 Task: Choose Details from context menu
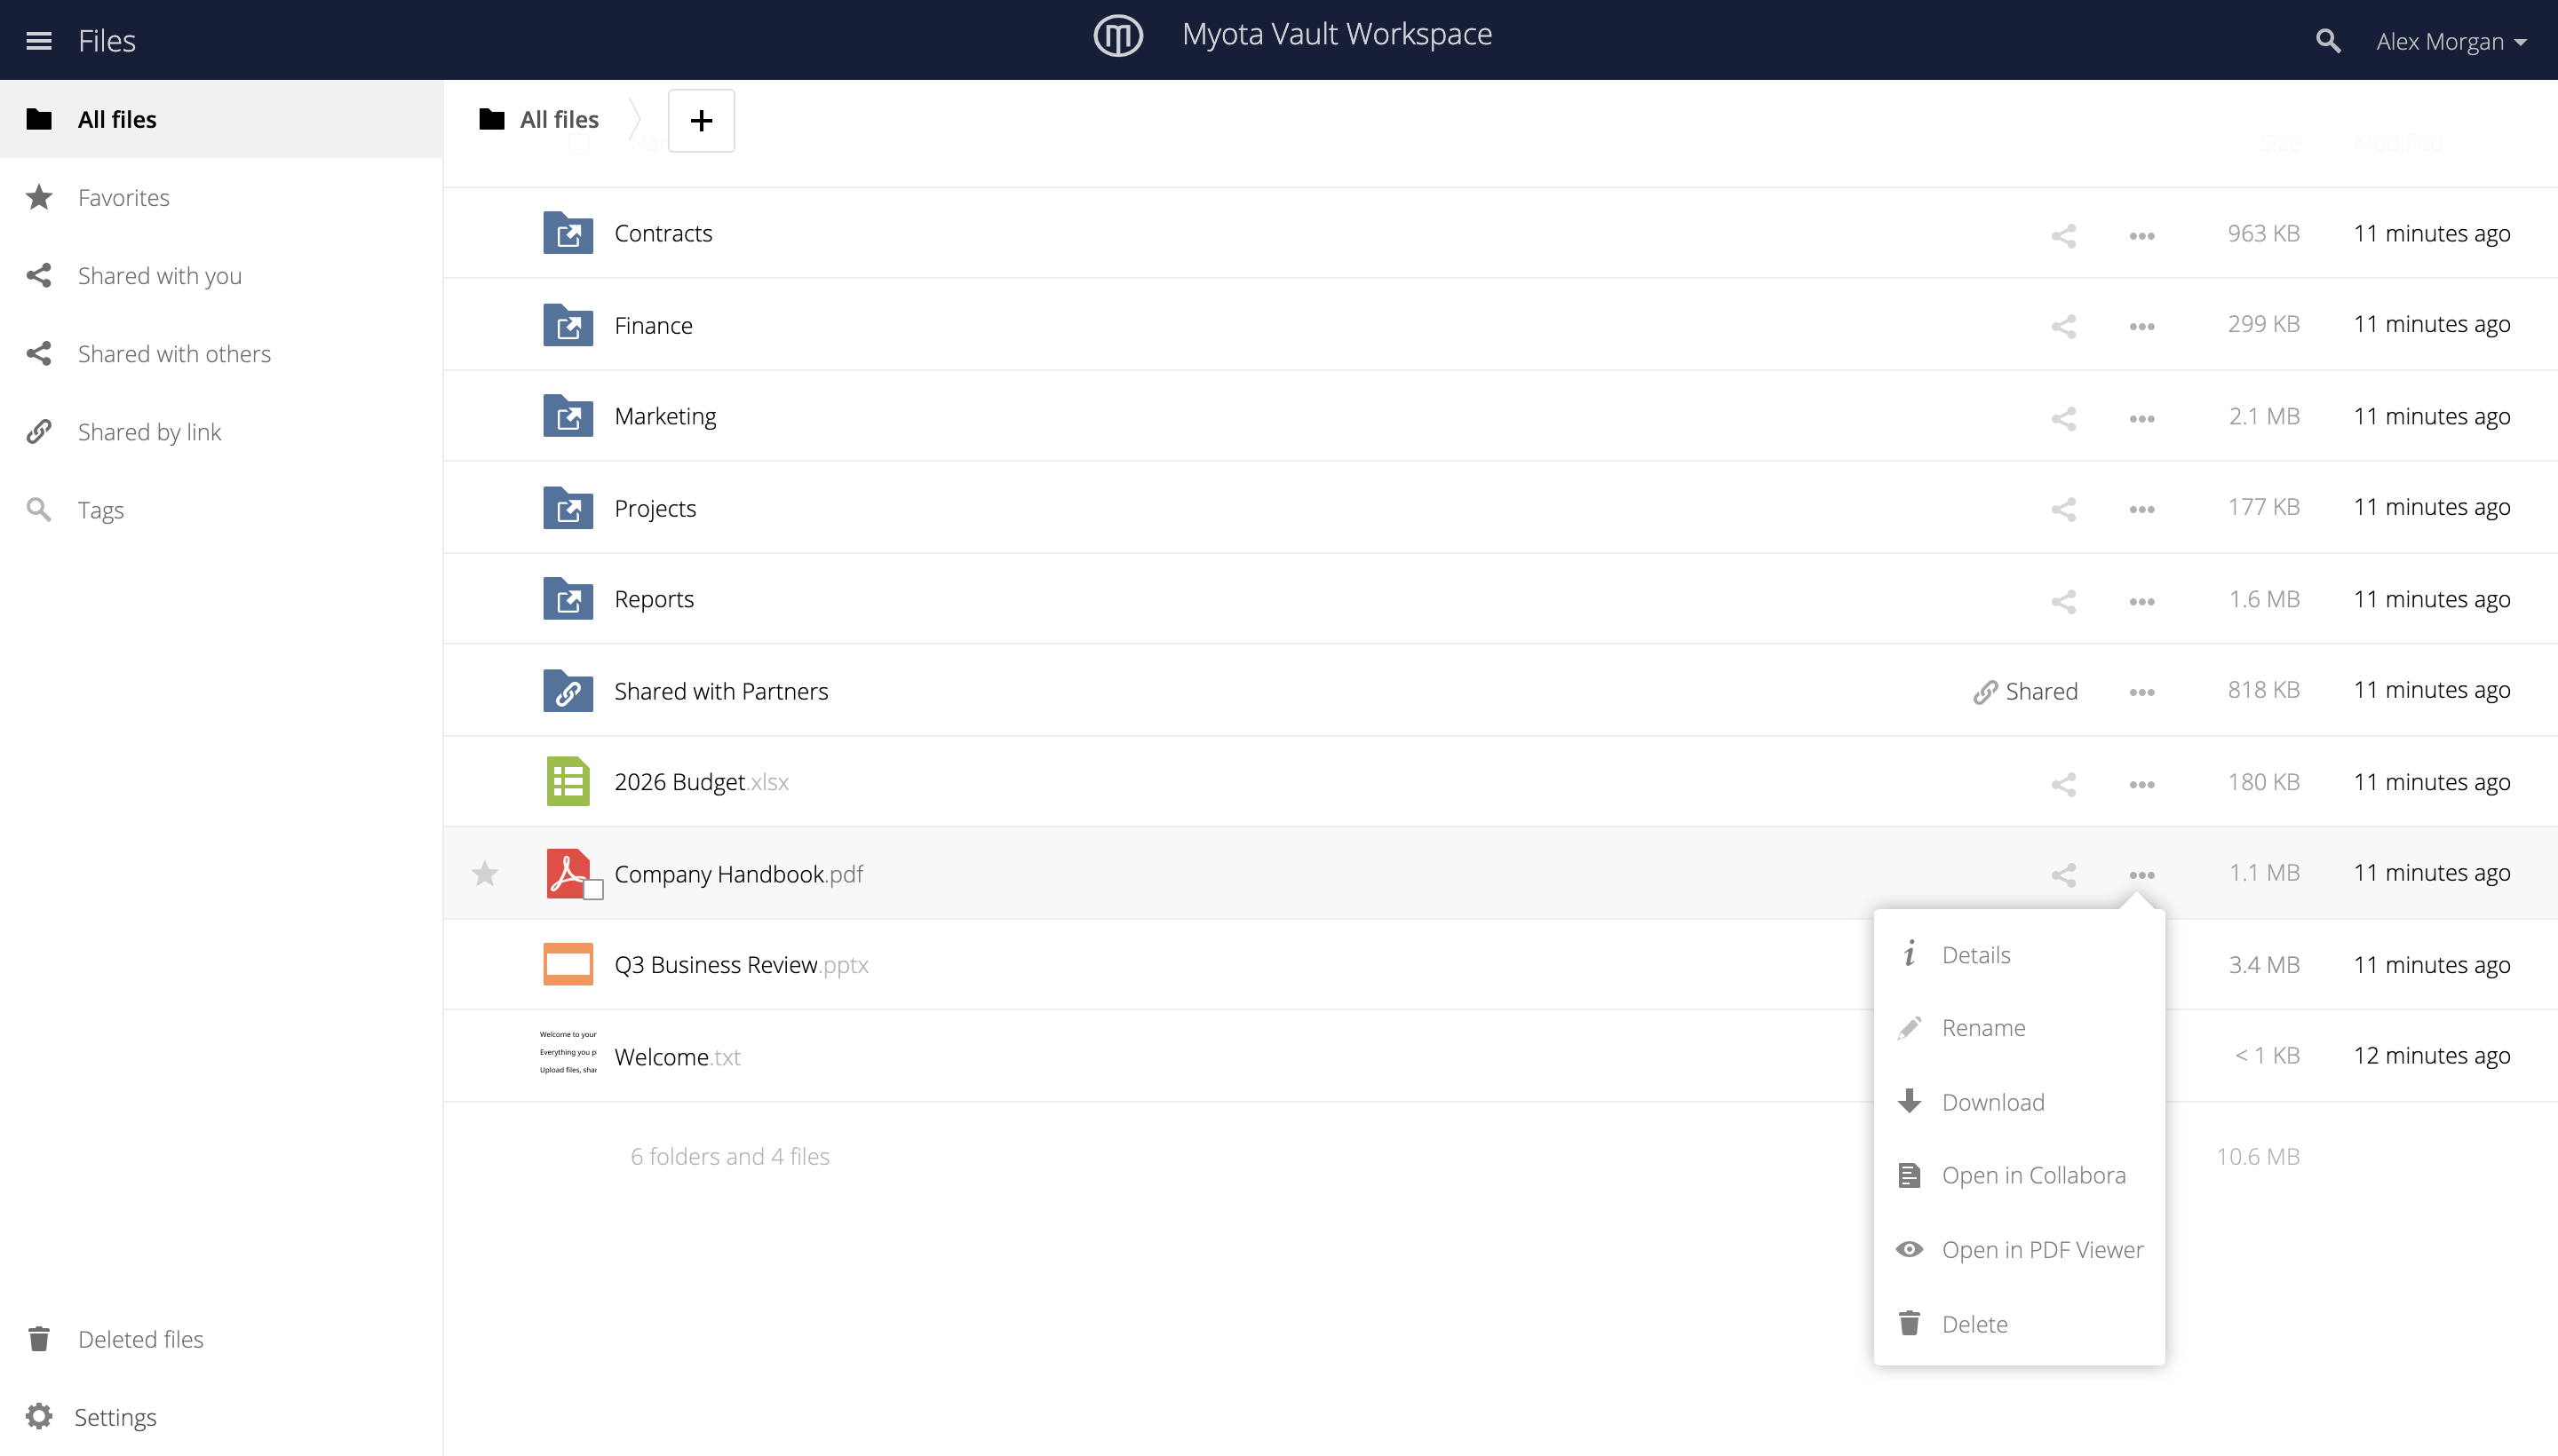pos(2019,955)
